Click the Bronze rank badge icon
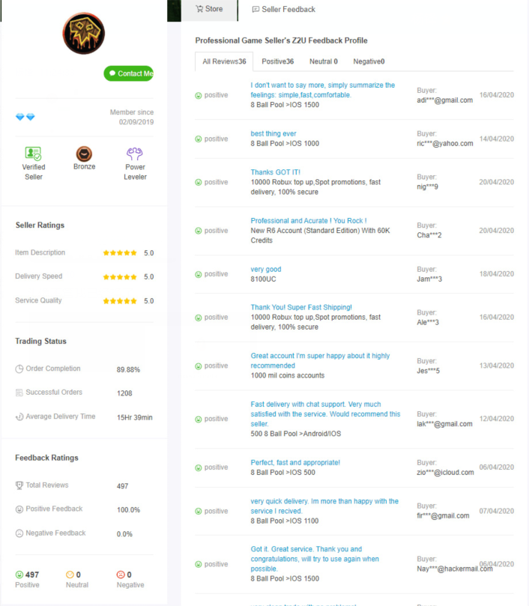This screenshot has width=529, height=606. (x=84, y=154)
